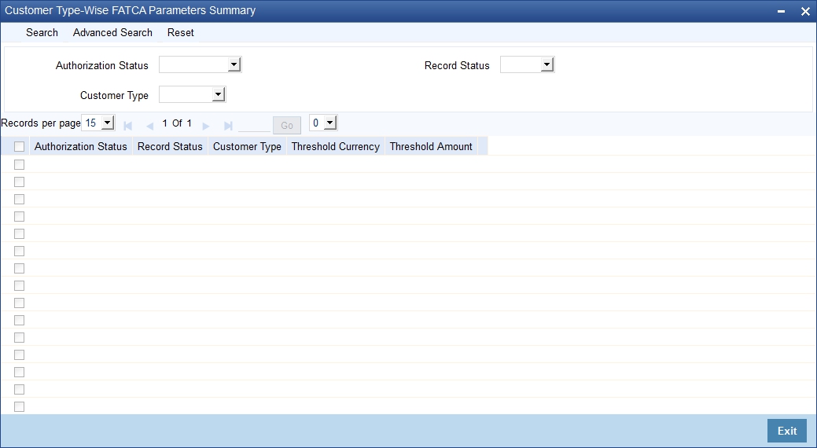Image resolution: width=817 pixels, height=448 pixels.
Task: Exit the summary screen
Action: 787,431
